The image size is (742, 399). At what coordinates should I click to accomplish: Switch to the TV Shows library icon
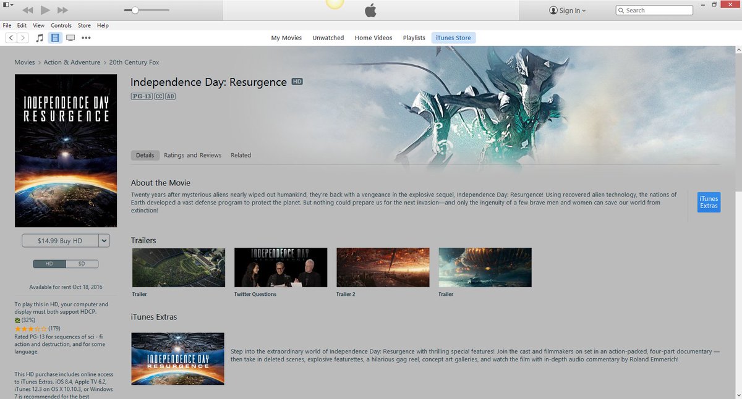tap(70, 38)
